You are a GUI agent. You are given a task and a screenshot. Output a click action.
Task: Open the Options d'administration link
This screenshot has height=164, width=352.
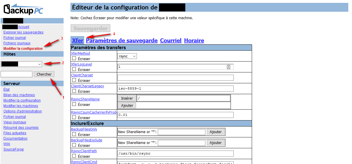pos(23,111)
